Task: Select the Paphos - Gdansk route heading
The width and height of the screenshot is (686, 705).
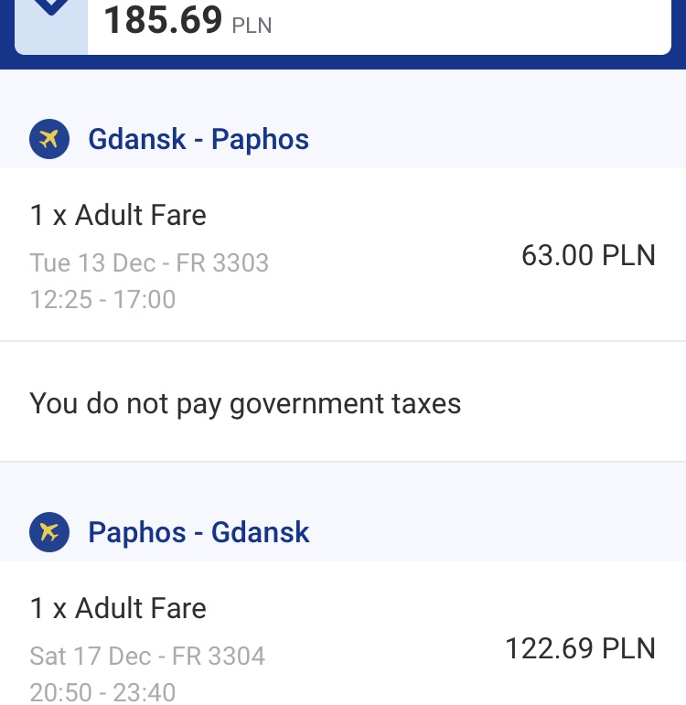Action: click(198, 532)
